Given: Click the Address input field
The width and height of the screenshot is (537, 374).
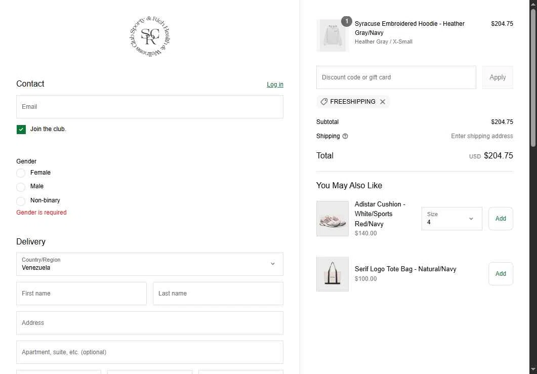Looking at the screenshot, I should pos(150,323).
